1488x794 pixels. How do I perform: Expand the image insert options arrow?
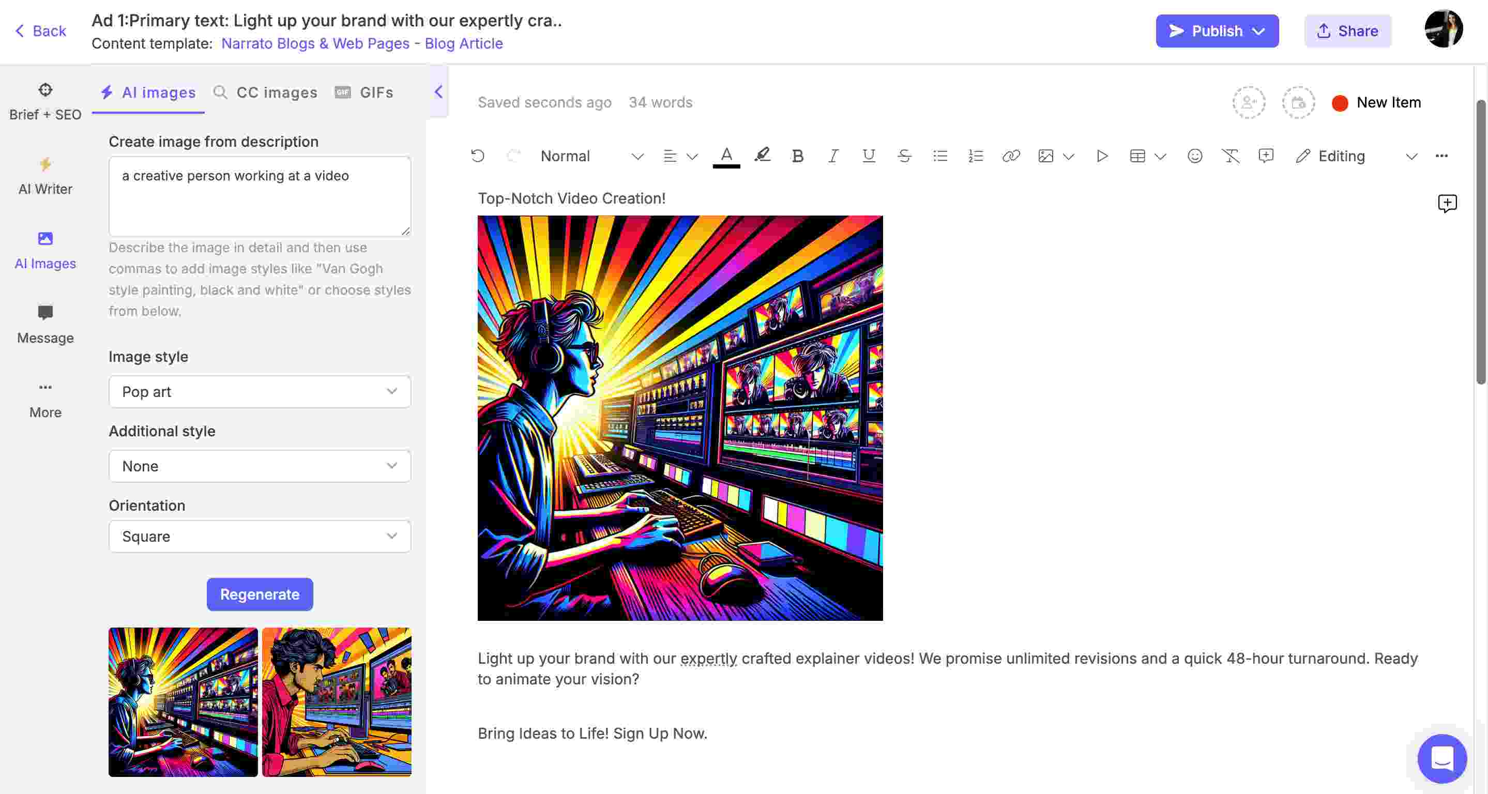(x=1068, y=157)
